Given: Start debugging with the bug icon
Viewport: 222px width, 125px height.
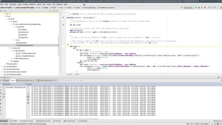Looking at the screenshot, I should (x=199, y=8).
